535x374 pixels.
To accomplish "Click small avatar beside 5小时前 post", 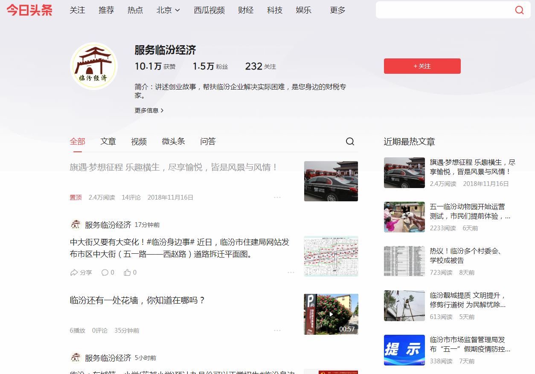I will [x=76, y=358].
